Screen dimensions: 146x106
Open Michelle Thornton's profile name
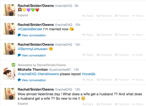(33, 70)
